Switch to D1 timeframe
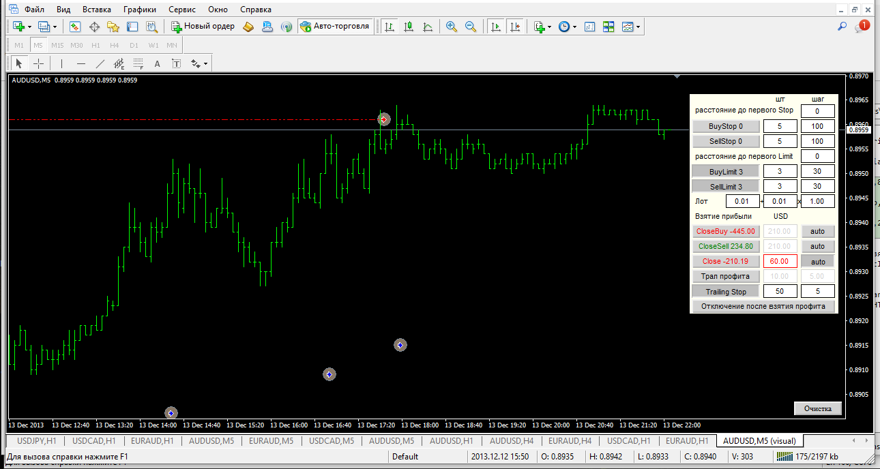 (x=134, y=45)
